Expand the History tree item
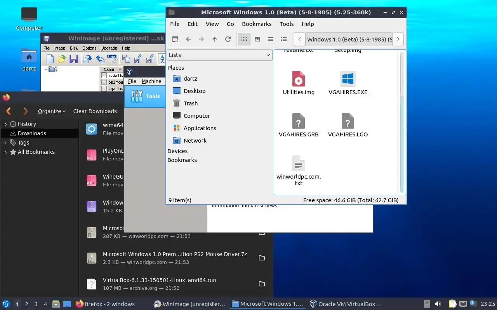 pos(5,124)
